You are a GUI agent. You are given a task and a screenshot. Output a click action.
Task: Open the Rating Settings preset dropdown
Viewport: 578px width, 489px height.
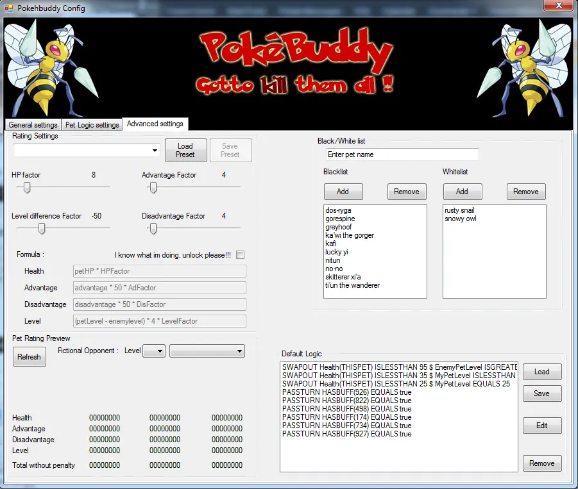click(155, 150)
